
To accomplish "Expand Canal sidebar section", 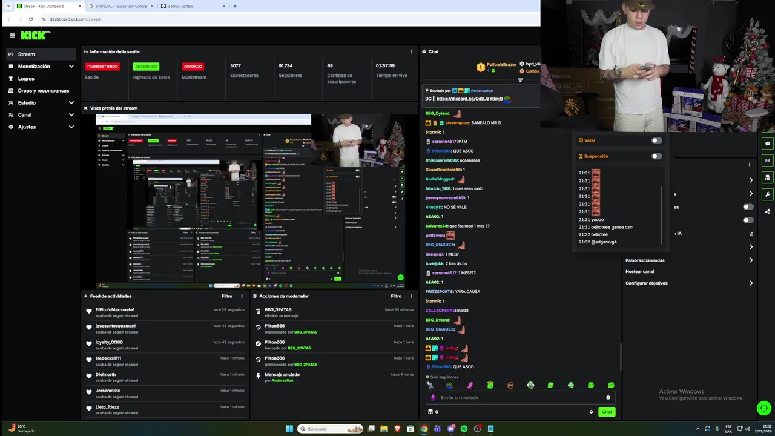I will coord(71,115).
